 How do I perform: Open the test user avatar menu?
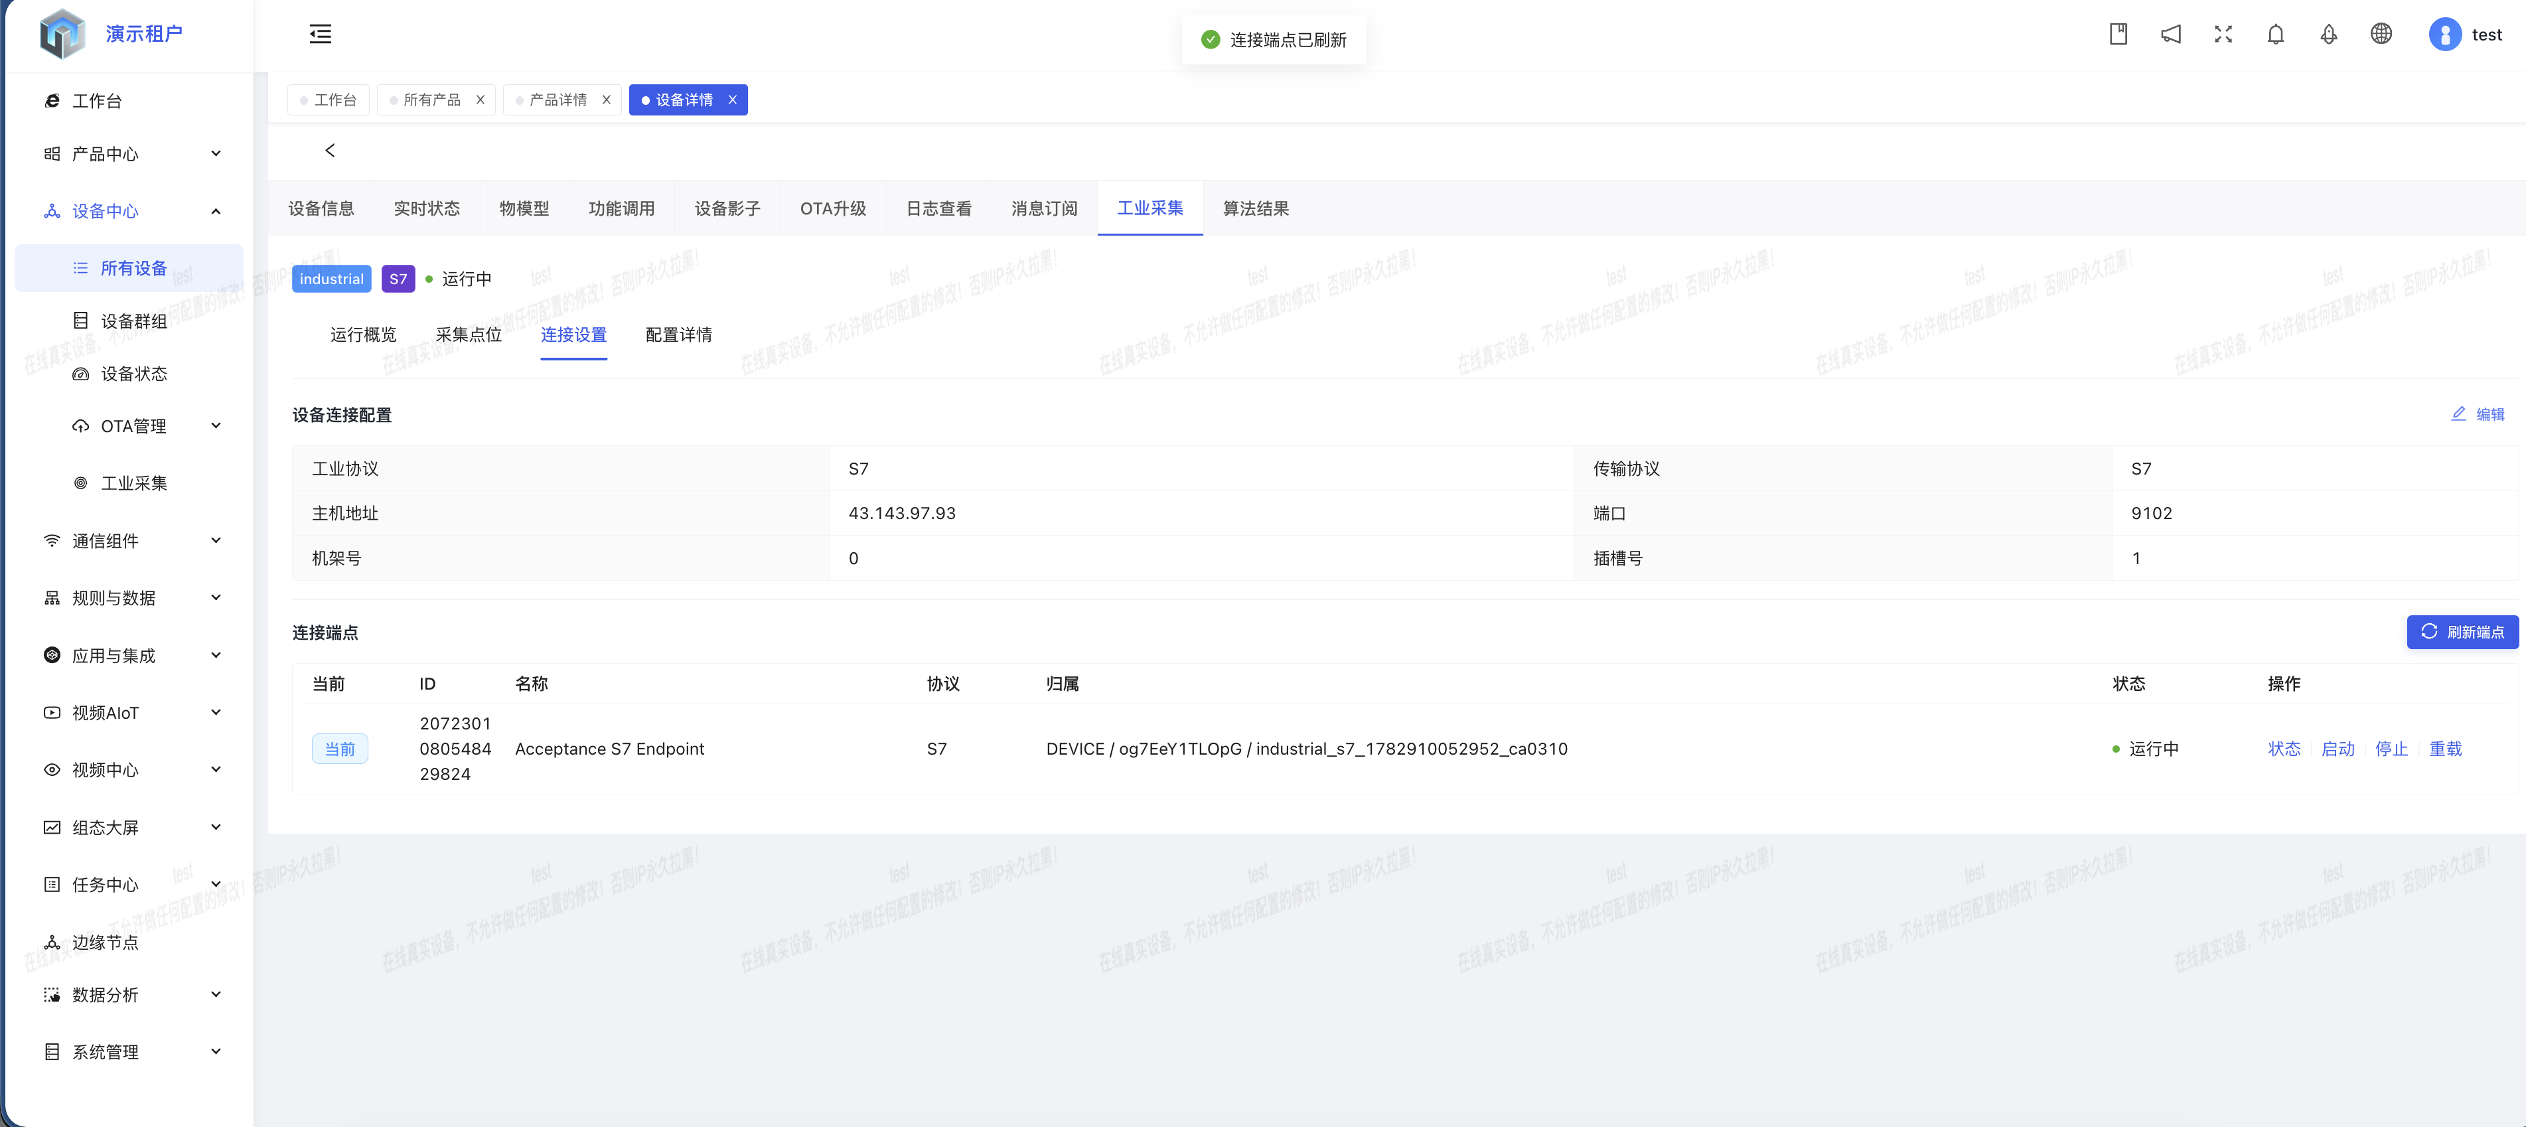point(2465,35)
